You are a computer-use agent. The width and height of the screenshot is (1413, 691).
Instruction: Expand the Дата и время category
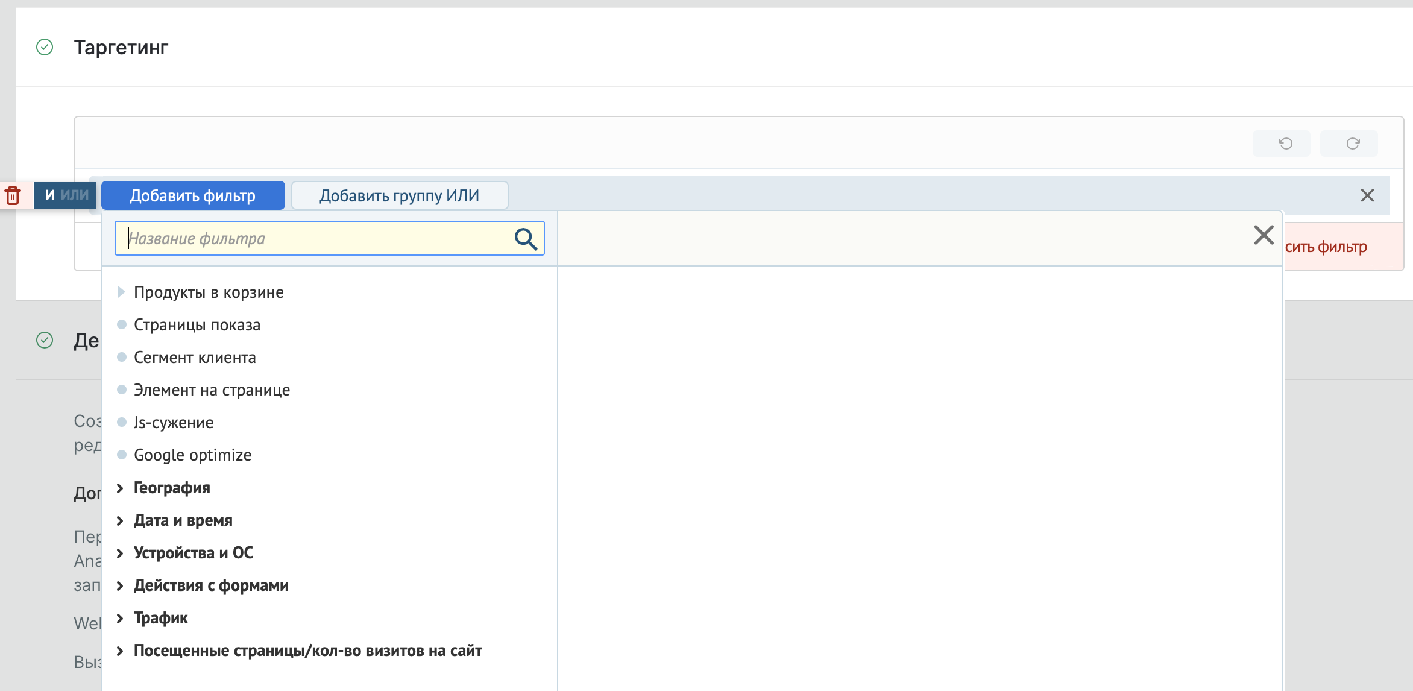tap(183, 520)
